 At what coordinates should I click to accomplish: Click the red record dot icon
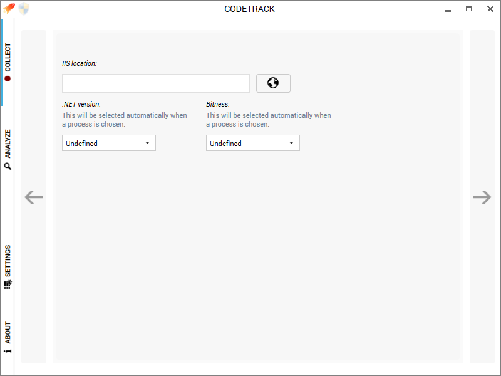(x=8, y=79)
